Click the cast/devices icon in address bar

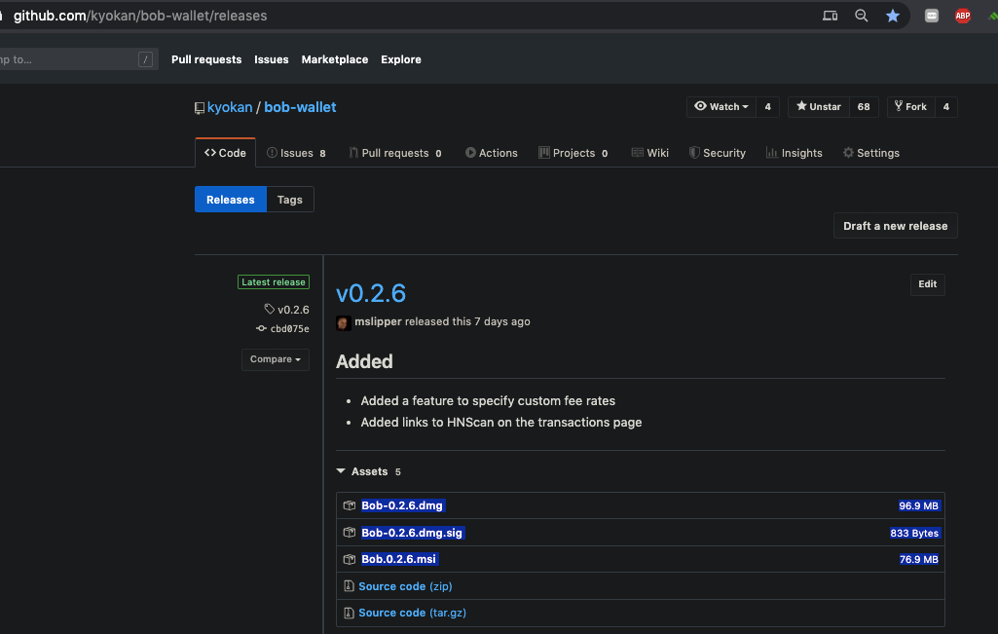830,16
